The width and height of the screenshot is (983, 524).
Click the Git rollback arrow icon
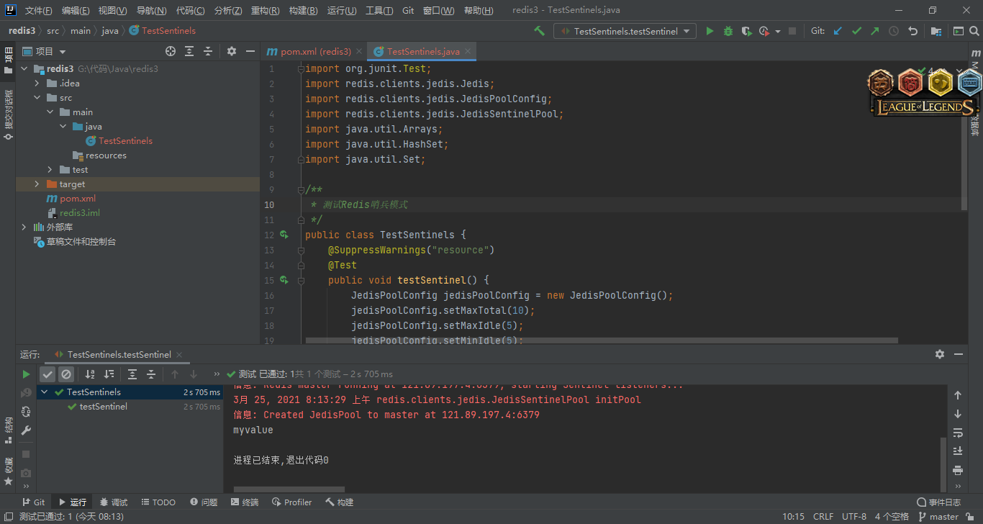pos(912,31)
